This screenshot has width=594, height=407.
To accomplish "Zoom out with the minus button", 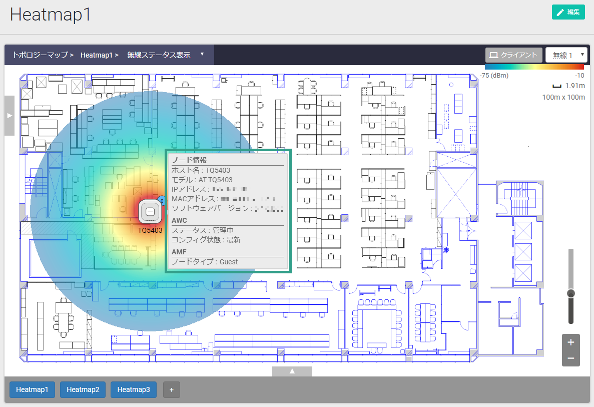I will pyautogui.click(x=570, y=358).
